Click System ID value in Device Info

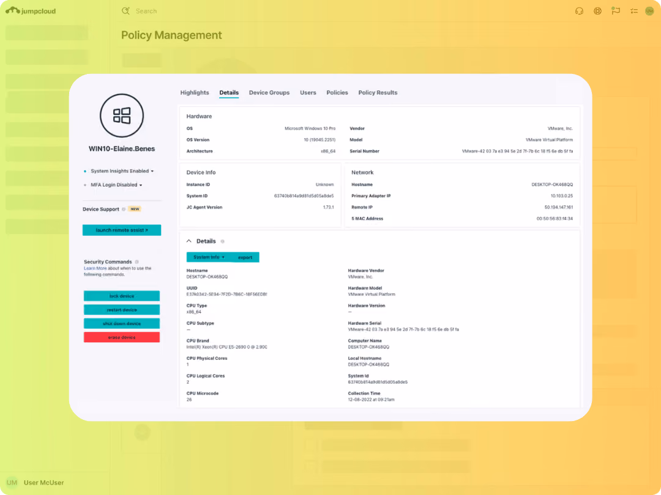point(304,196)
